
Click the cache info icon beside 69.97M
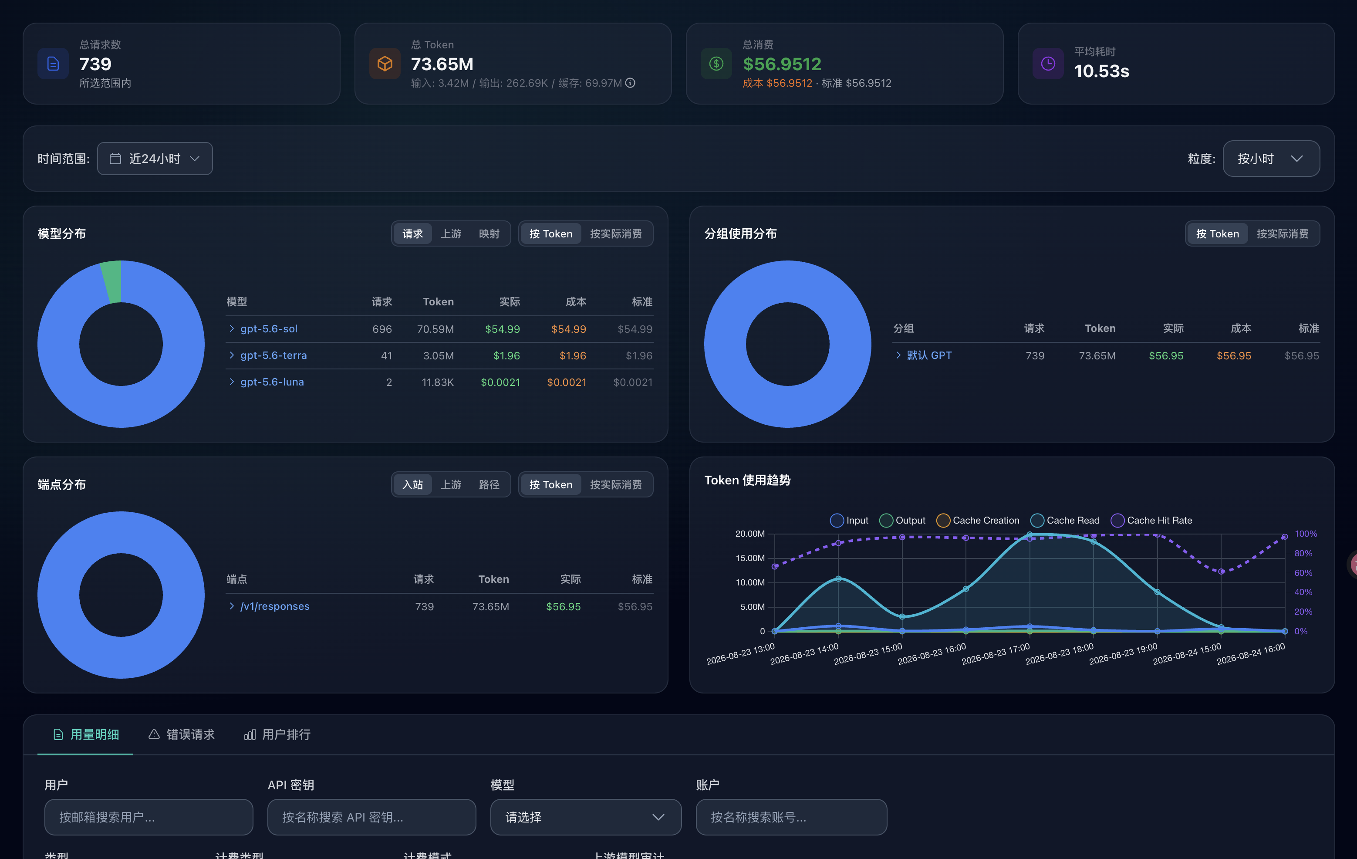631,83
